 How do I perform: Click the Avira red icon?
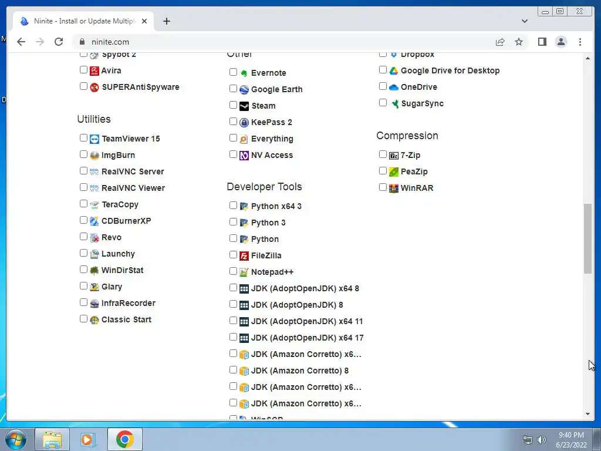[94, 71]
